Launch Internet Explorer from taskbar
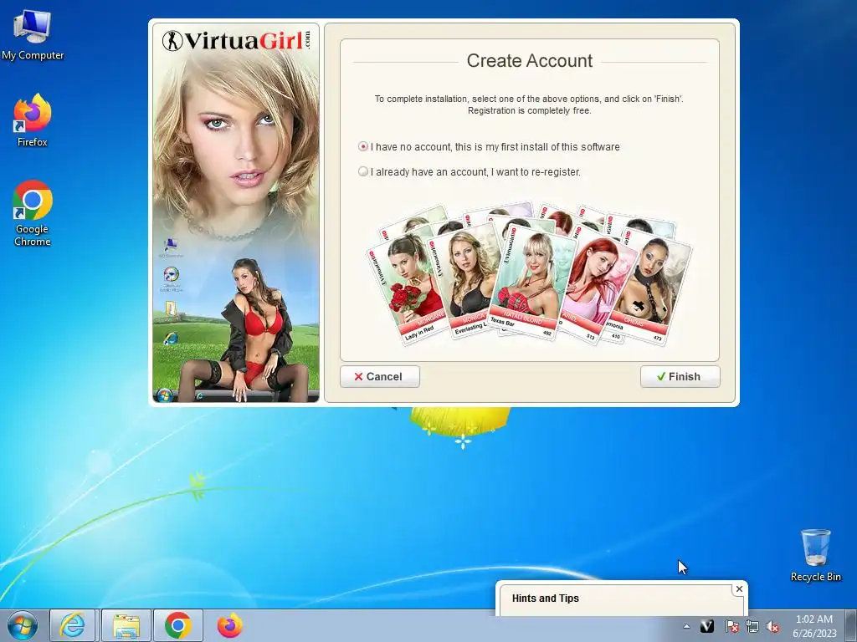Viewport: 857px width, 642px height. (x=73, y=625)
